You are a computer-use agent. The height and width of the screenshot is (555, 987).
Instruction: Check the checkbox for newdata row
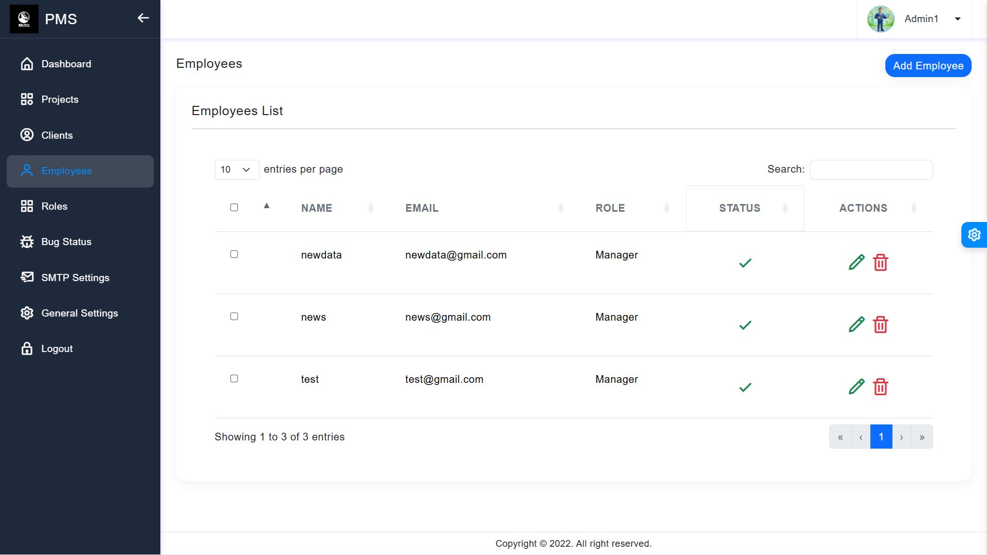click(234, 254)
